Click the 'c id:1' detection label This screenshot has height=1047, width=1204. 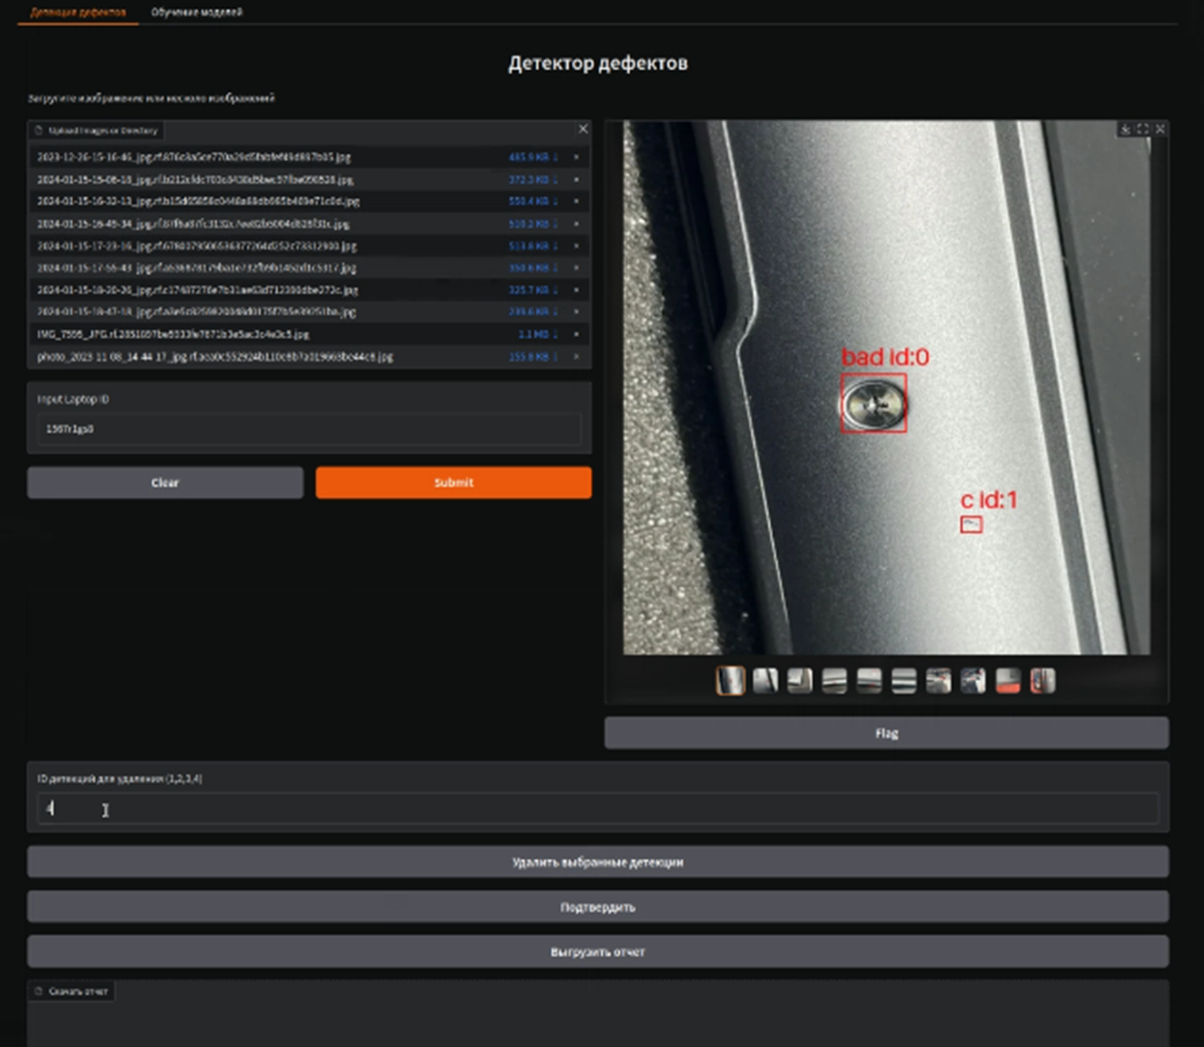click(x=989, y=500)
